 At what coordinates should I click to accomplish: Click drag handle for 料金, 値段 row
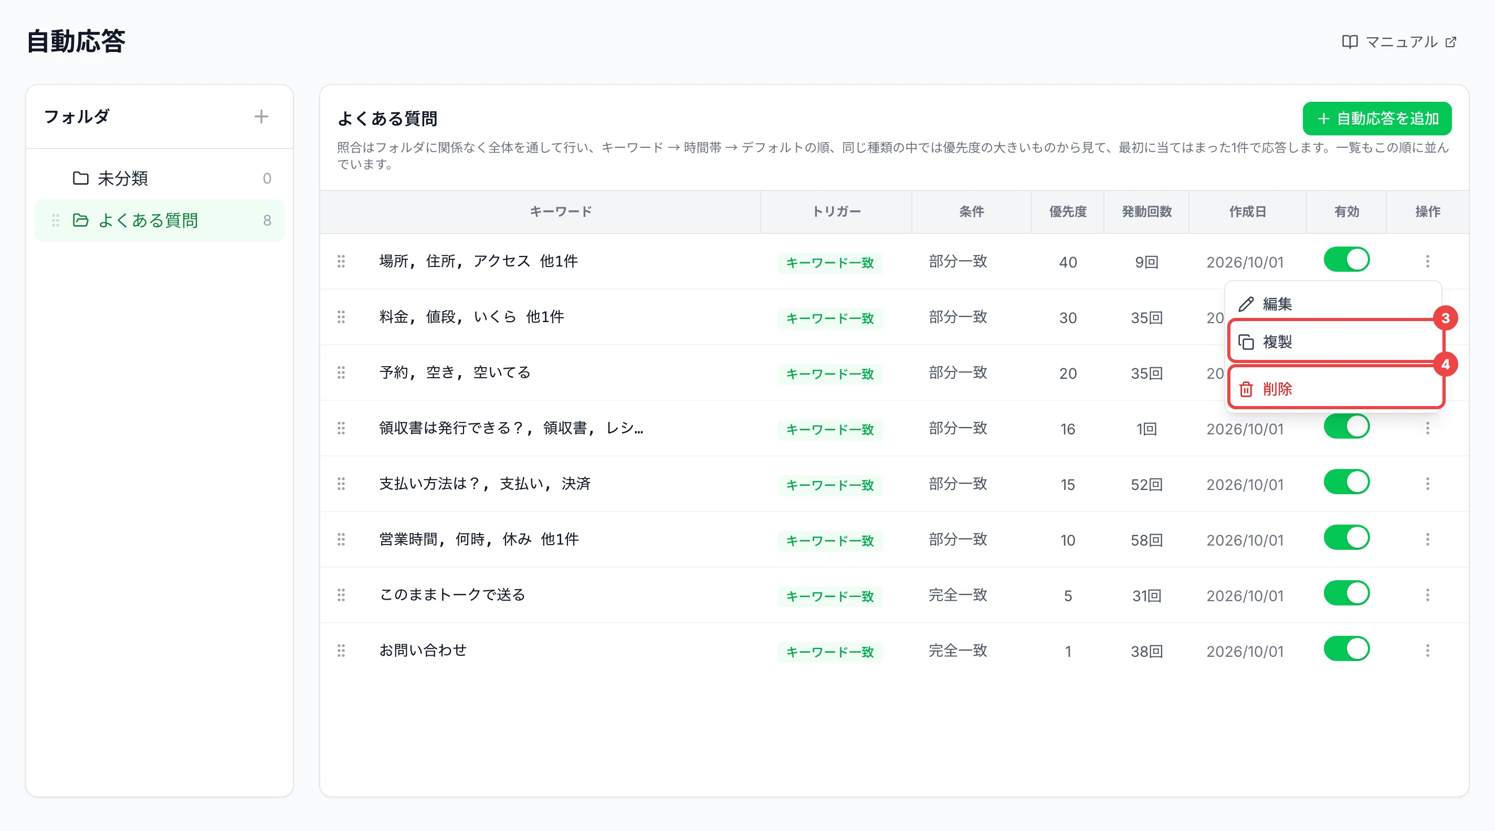(341, 317)
